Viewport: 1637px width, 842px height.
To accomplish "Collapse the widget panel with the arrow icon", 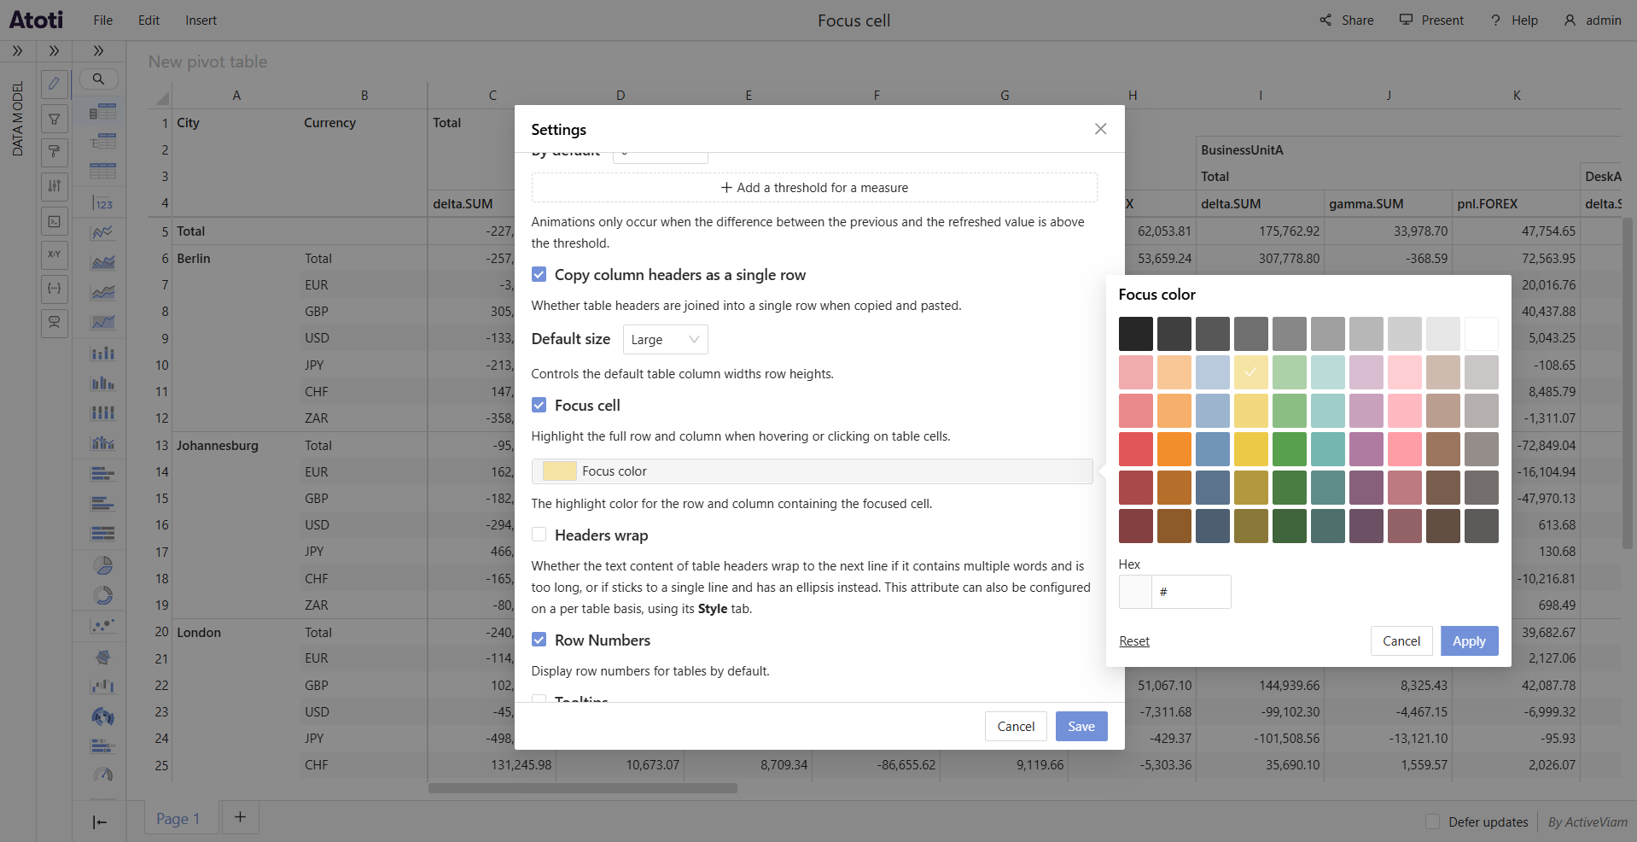I will point(100,822).
